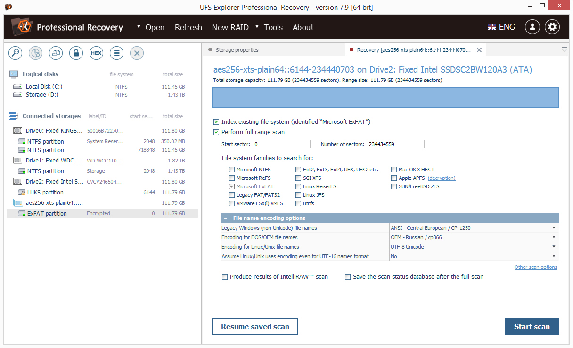Enable Btrfs checkbox
This screenshot has width=573, height=348.
pos(299,203)
